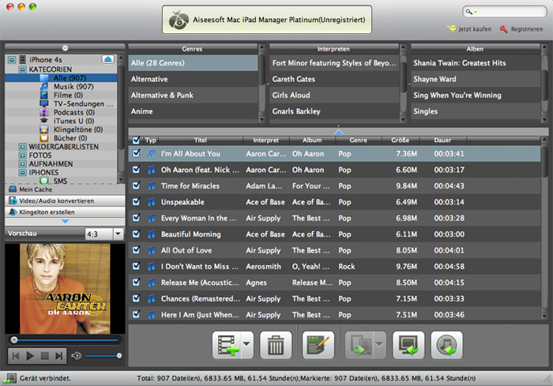Screen dimensions: 553x386
Task: Toggle the select-all checkbox in table header
Action: click(x=137, y=140)
